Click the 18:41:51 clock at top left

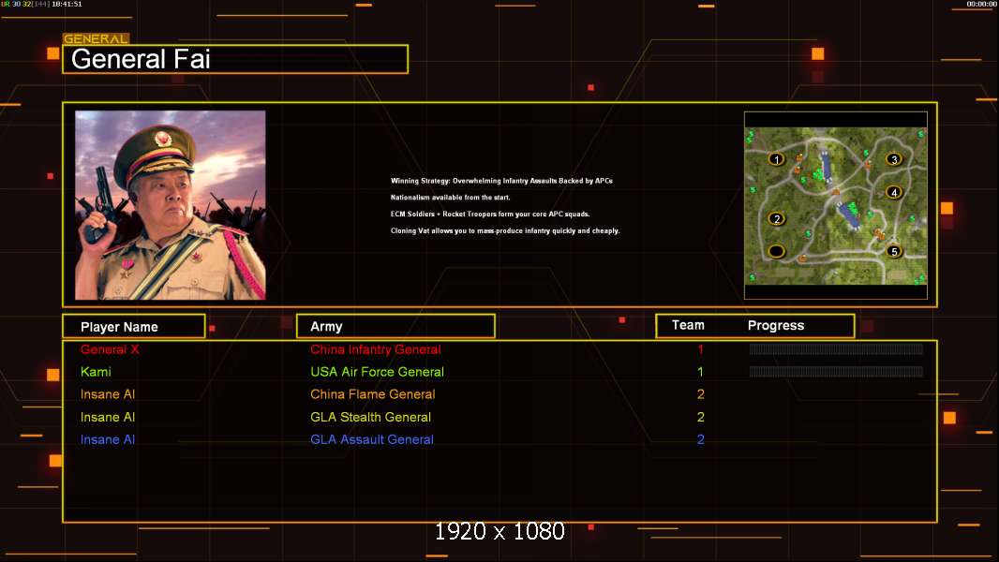pos(67,4)
